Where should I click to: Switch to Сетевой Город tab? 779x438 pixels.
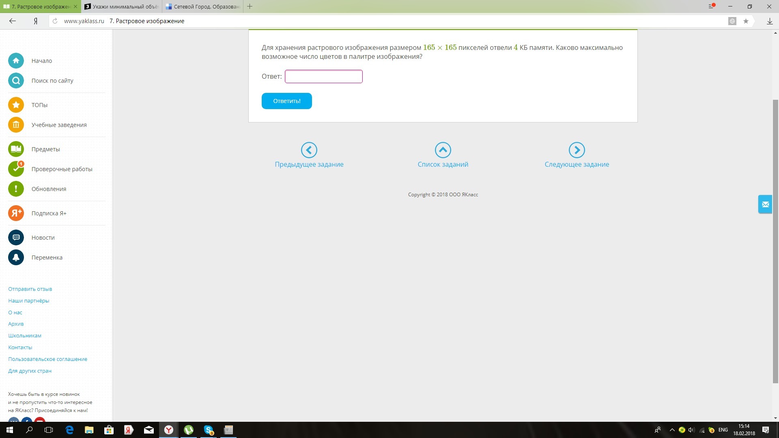point(203,6)
